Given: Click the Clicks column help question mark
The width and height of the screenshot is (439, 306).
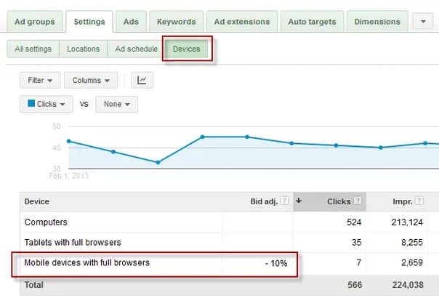Looking at the screenshot, I should tap(359, 201).
